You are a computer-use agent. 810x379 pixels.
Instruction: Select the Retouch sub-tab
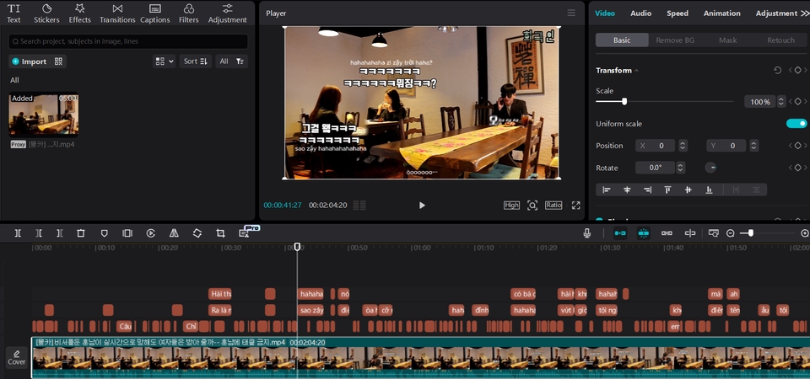click(x=780, y=40)
